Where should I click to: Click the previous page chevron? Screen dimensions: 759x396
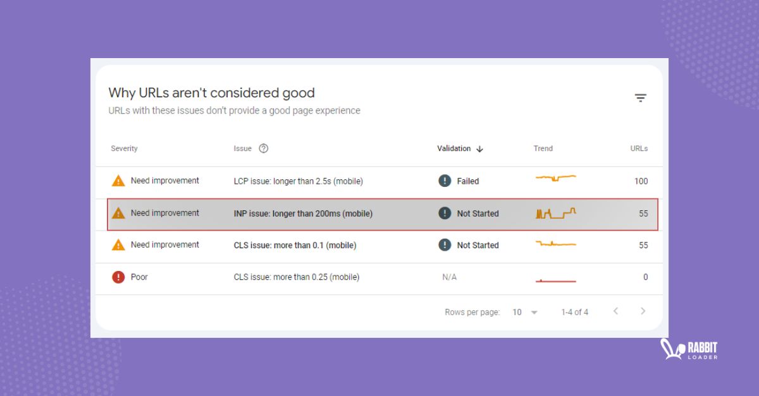[615, 311]
